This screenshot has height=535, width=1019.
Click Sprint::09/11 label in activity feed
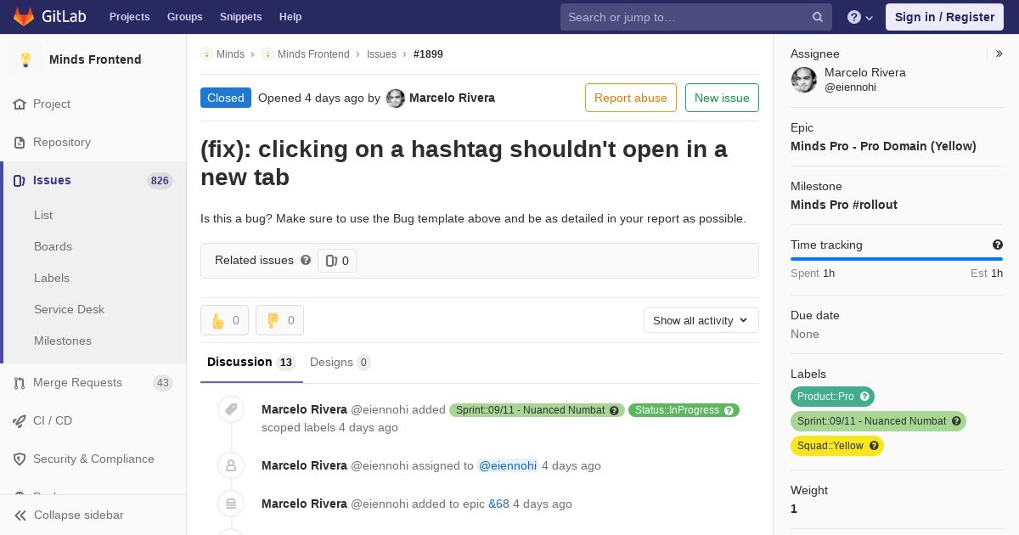pos(537,410)
